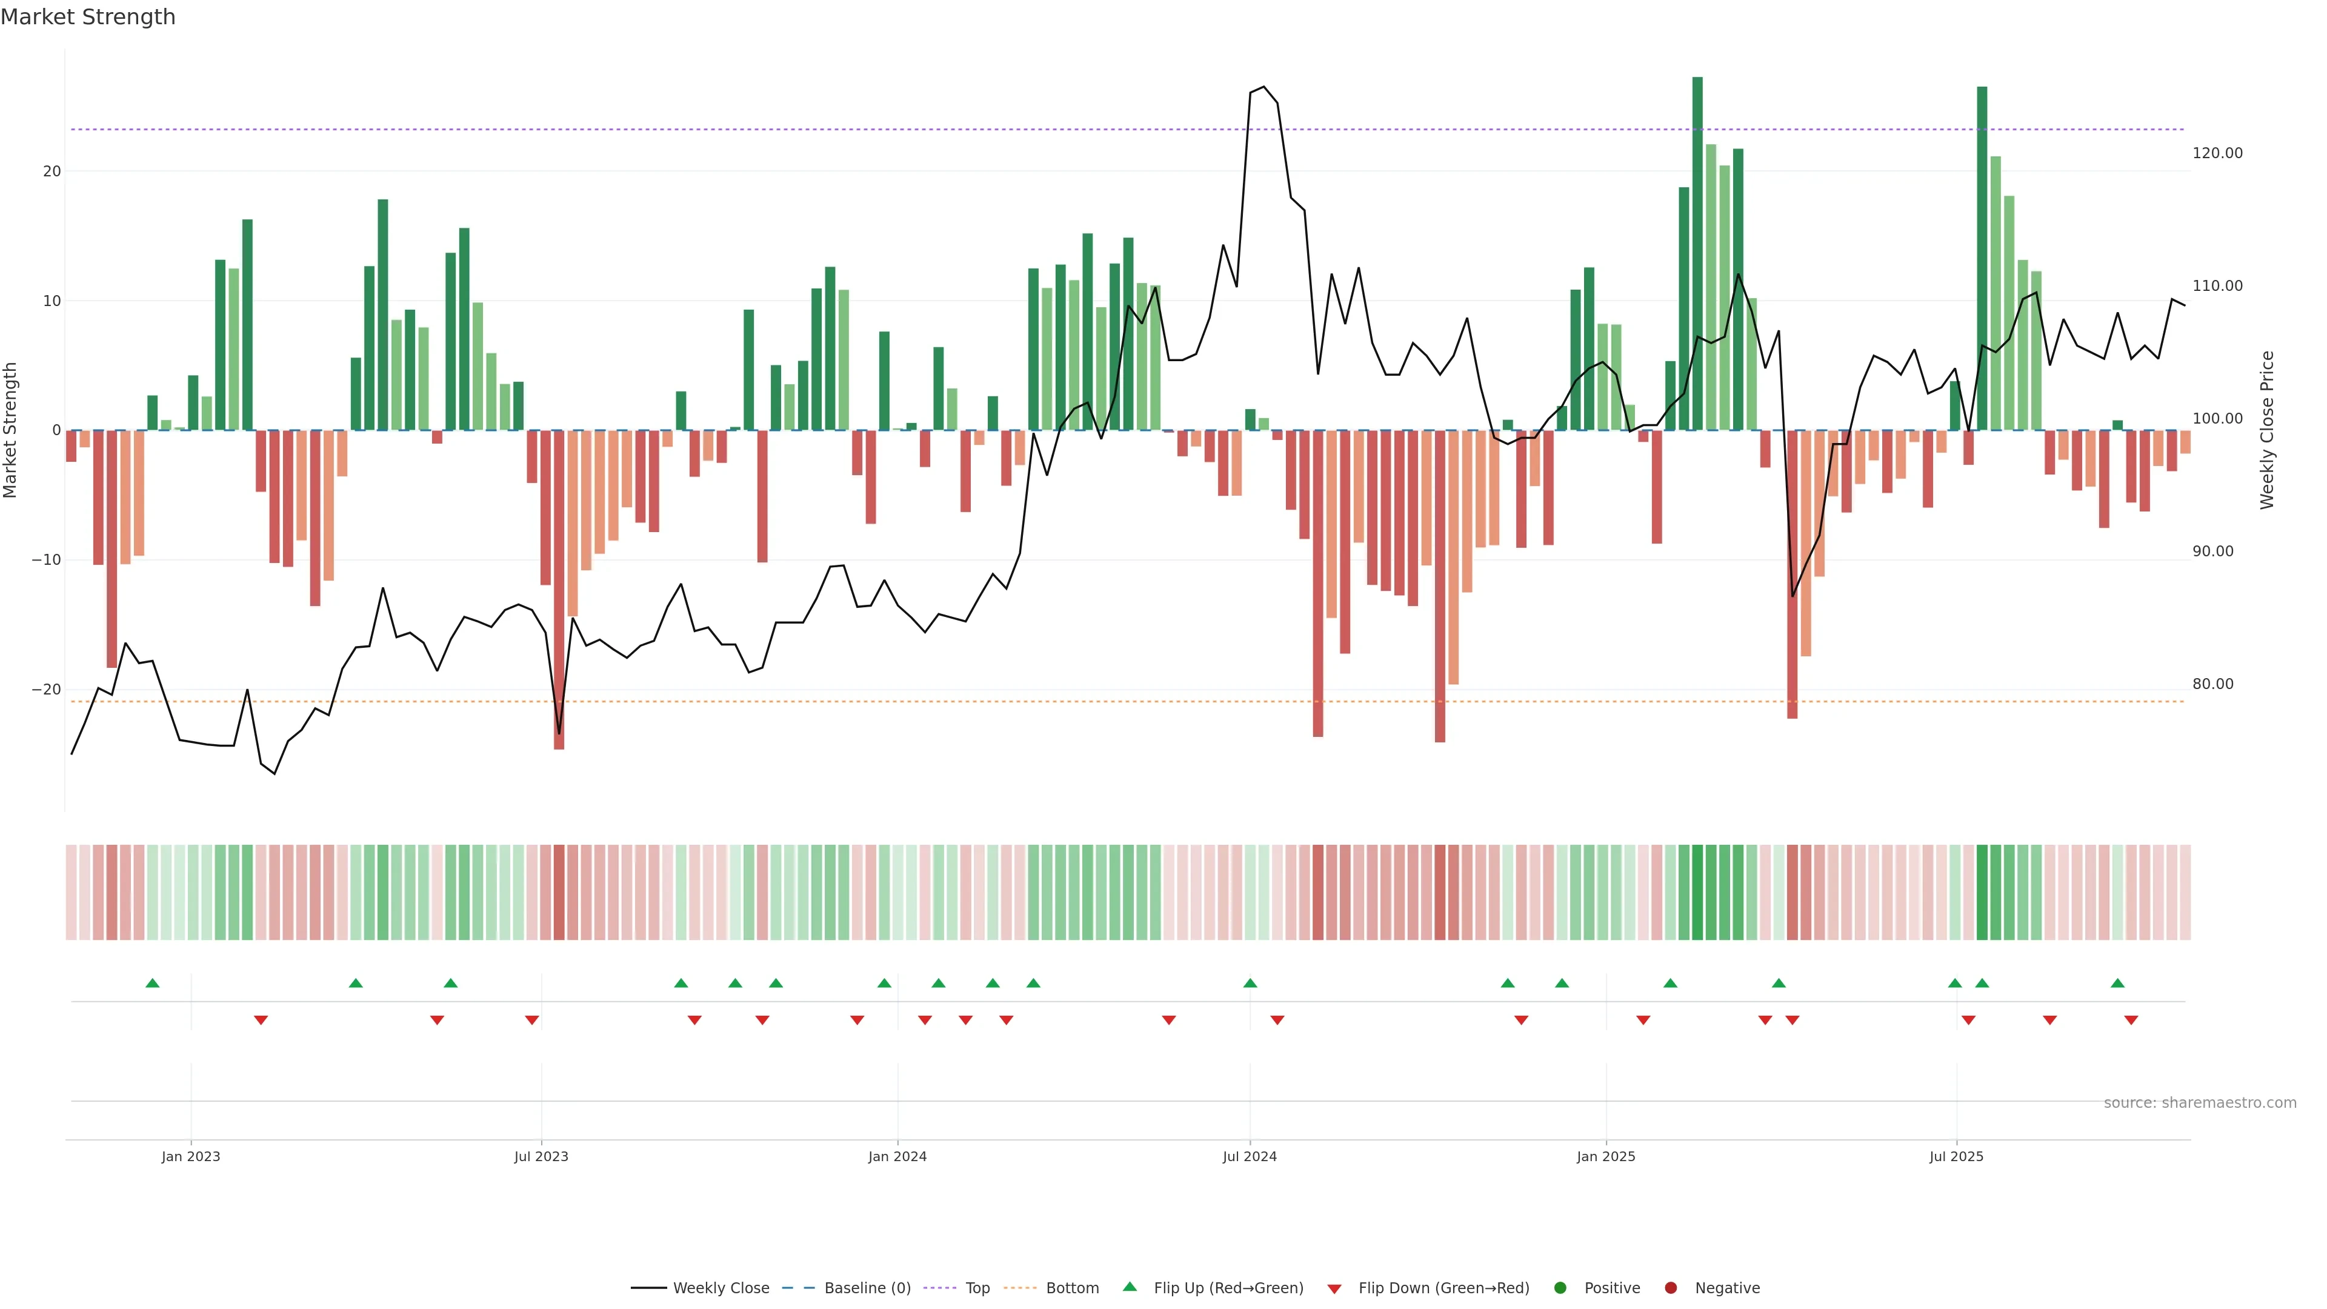Screen dimensions: 2327x1309
Task: Click the Jan 2023 x-axis label
Action: pyautogui.click(x=191, y=1156)
